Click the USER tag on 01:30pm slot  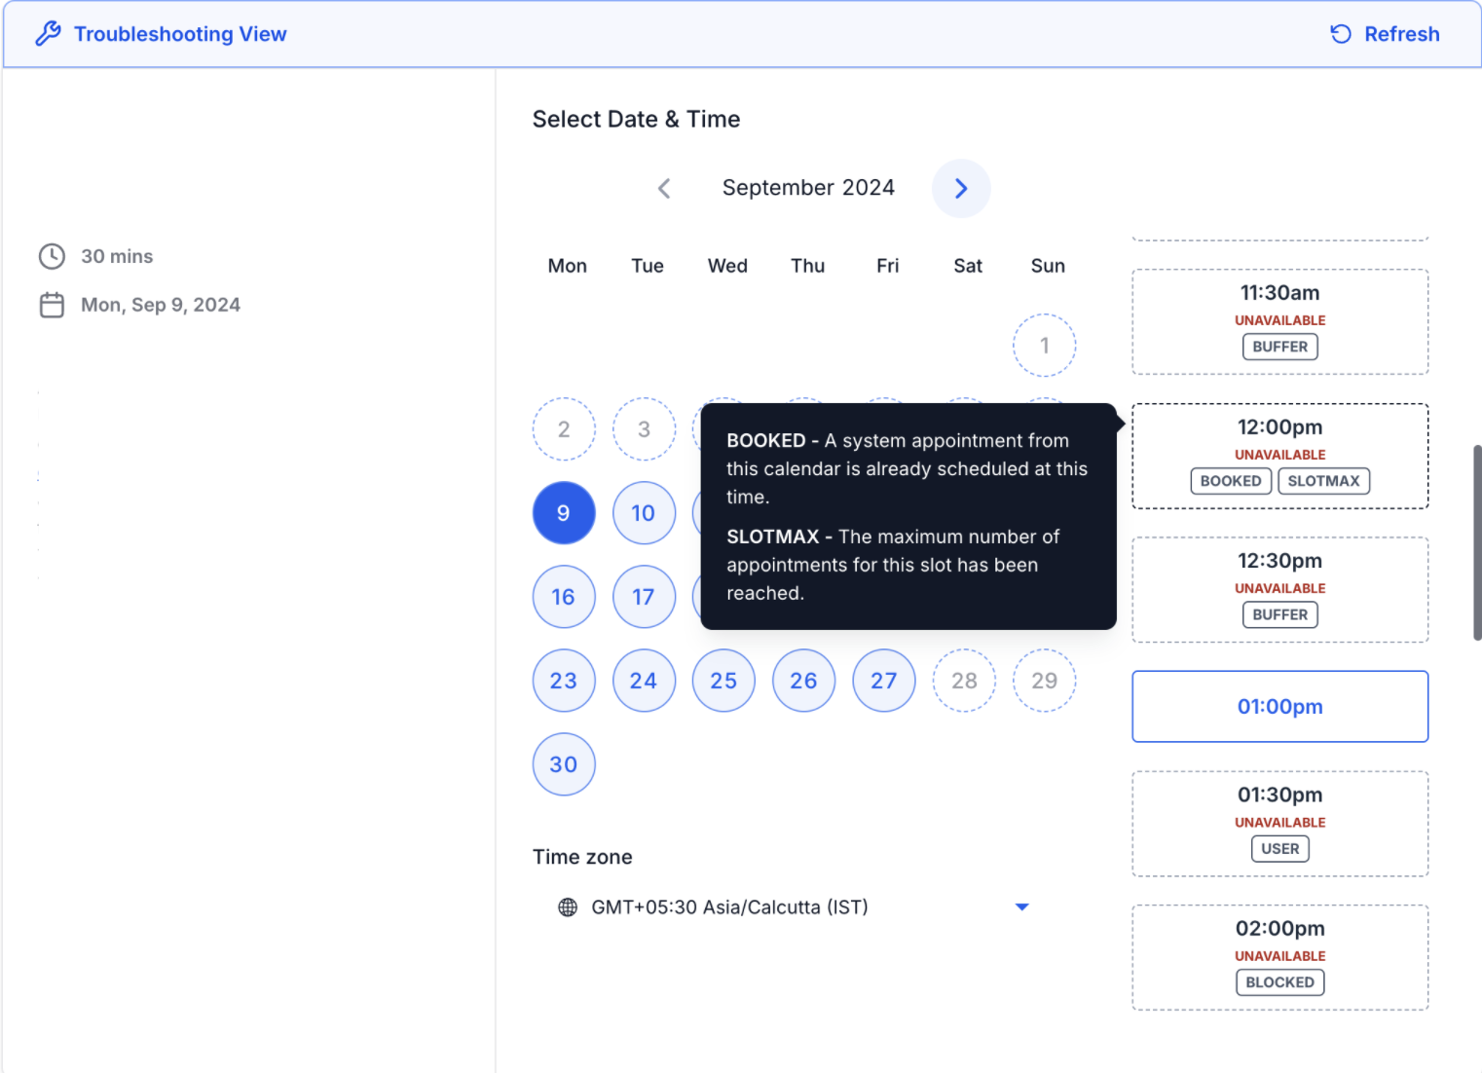(1279, 849)
